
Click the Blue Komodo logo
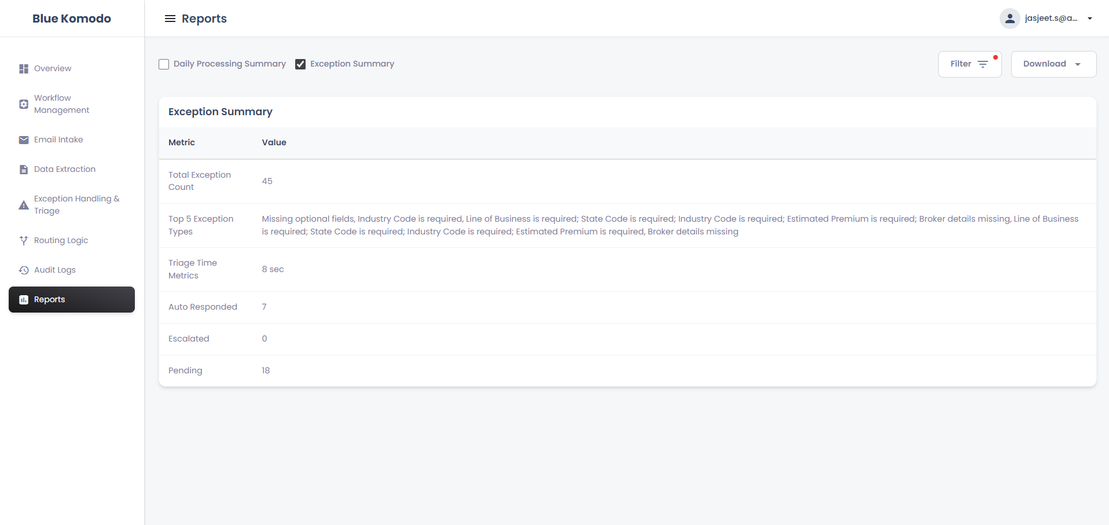[x=72, y=19]
